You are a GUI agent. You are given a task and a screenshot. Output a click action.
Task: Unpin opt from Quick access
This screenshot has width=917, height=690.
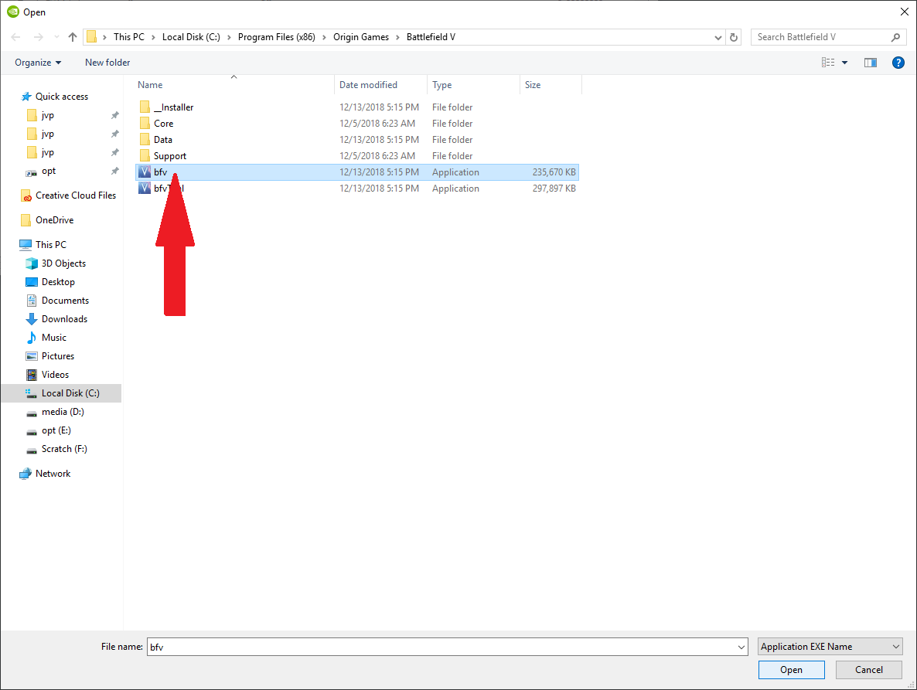point(114,172)
